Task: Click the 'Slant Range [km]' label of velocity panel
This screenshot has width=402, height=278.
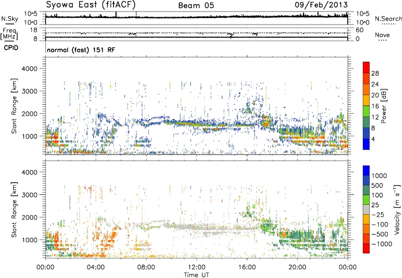Action: (14, 210)
